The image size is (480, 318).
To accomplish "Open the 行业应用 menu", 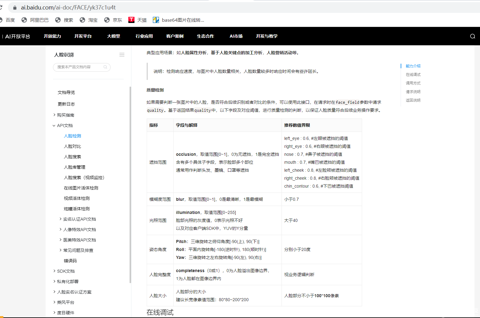I will [x=144, y=36].
